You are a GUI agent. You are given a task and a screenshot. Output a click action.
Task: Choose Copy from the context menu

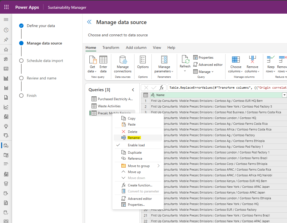(138, 118)
